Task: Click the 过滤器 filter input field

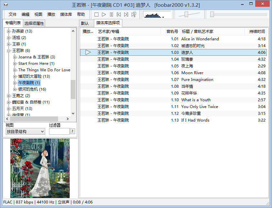Action: pos(59,132)
